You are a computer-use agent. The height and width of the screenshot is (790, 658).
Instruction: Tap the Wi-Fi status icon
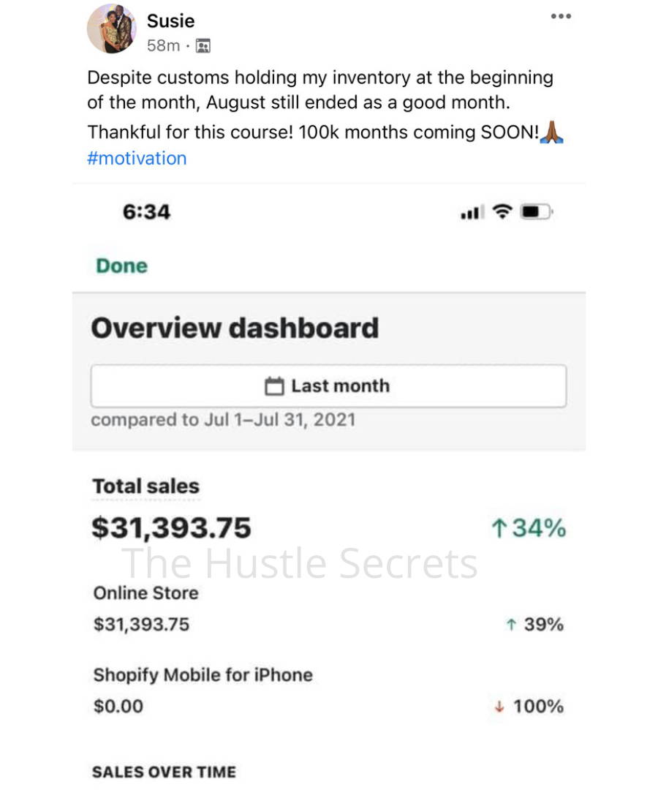[x=502, y=211]
